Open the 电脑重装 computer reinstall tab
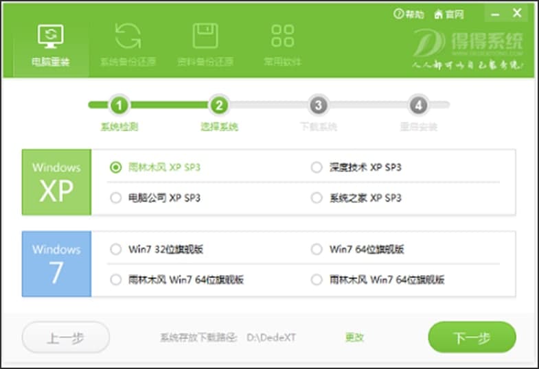The height and width of the screenshot is (369, 539). 51,46
